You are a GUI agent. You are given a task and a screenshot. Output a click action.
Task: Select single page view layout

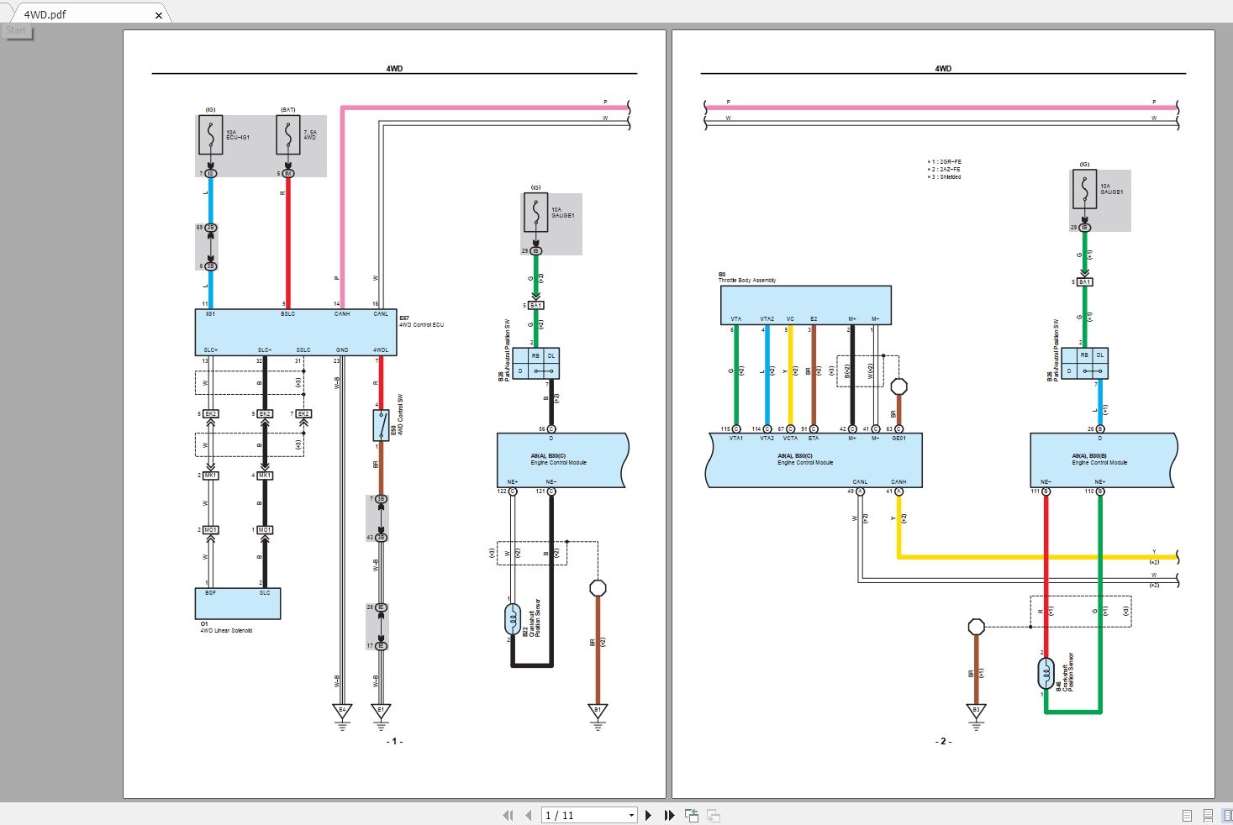coord(1187,815)
